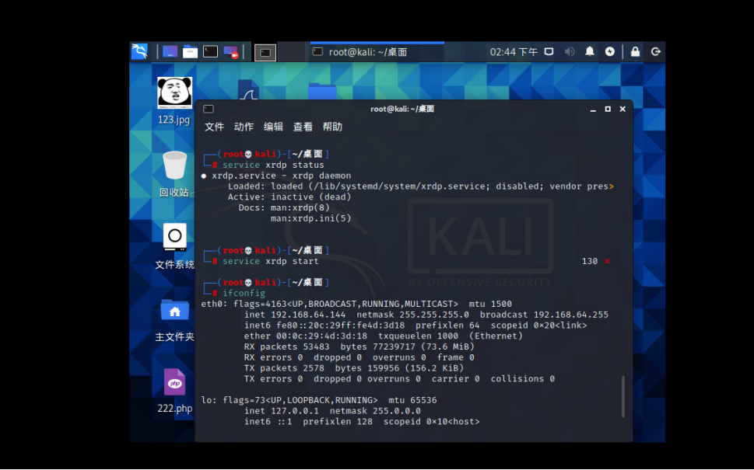
Task: Click the 'Active: inactive (dead)' status line
Action: [x=289, y=197]
